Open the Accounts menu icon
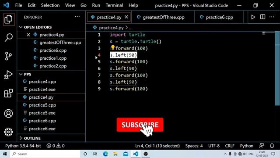The width and height of the screenshot is (280, 158). click(8, 113)
